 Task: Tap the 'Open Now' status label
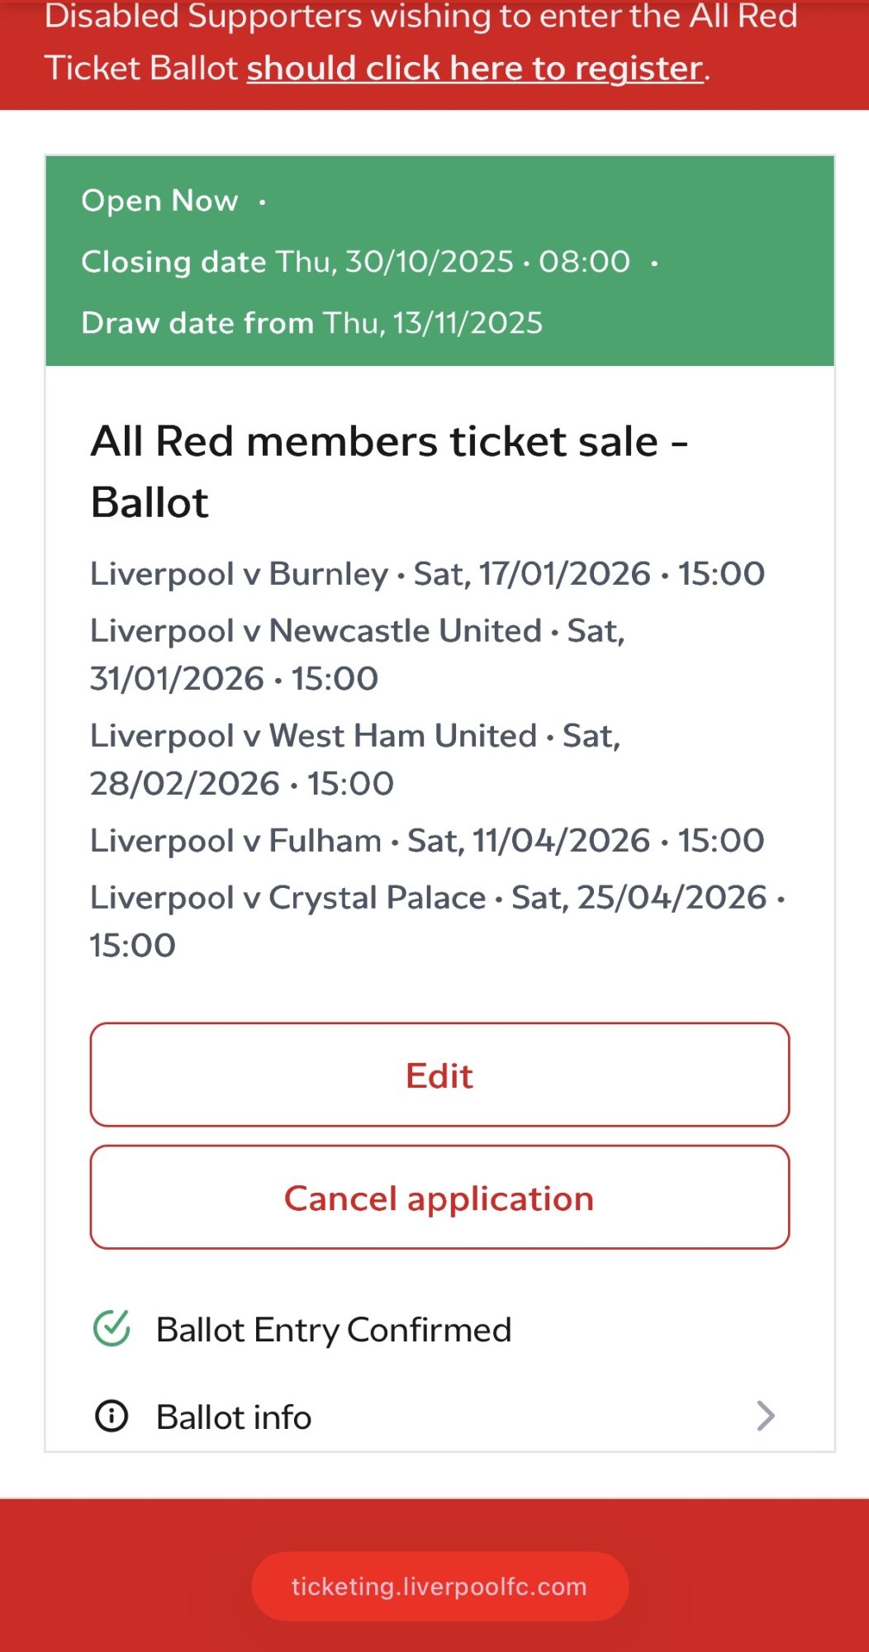pyautogui.click(x=159, y=201)
